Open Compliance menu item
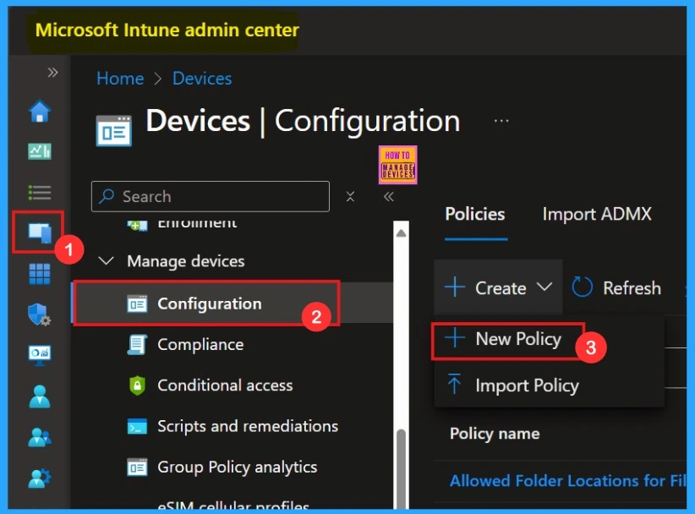695x514 pixels. [x=200, y=344]
